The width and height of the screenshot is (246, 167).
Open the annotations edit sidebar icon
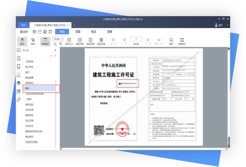19,91
